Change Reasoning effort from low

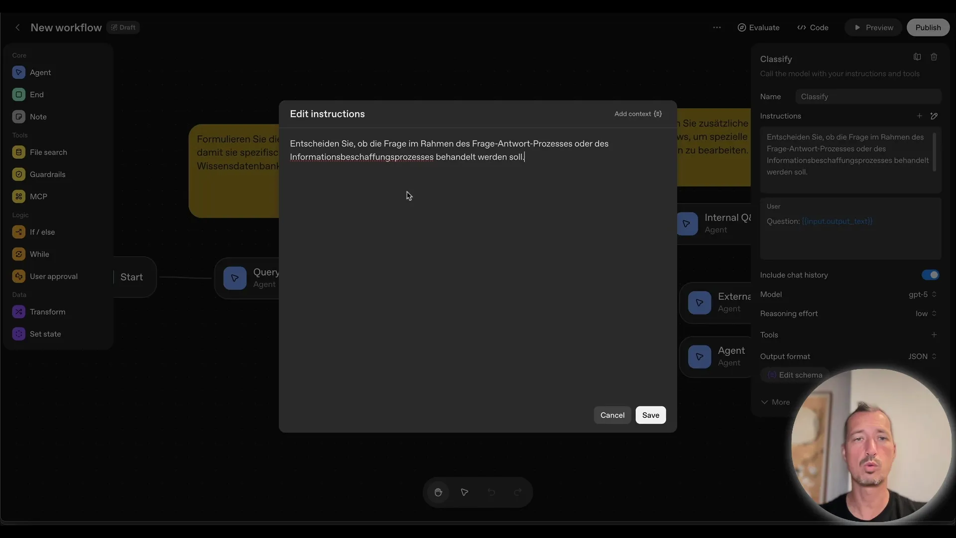click(925, 314)
